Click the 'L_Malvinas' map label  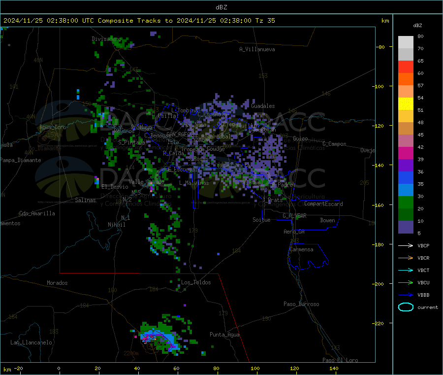pos(194,183)
